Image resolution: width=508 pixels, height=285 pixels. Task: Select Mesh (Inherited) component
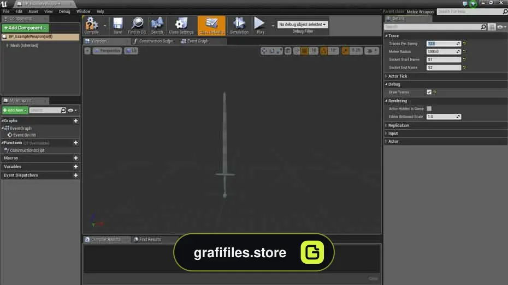24,46
